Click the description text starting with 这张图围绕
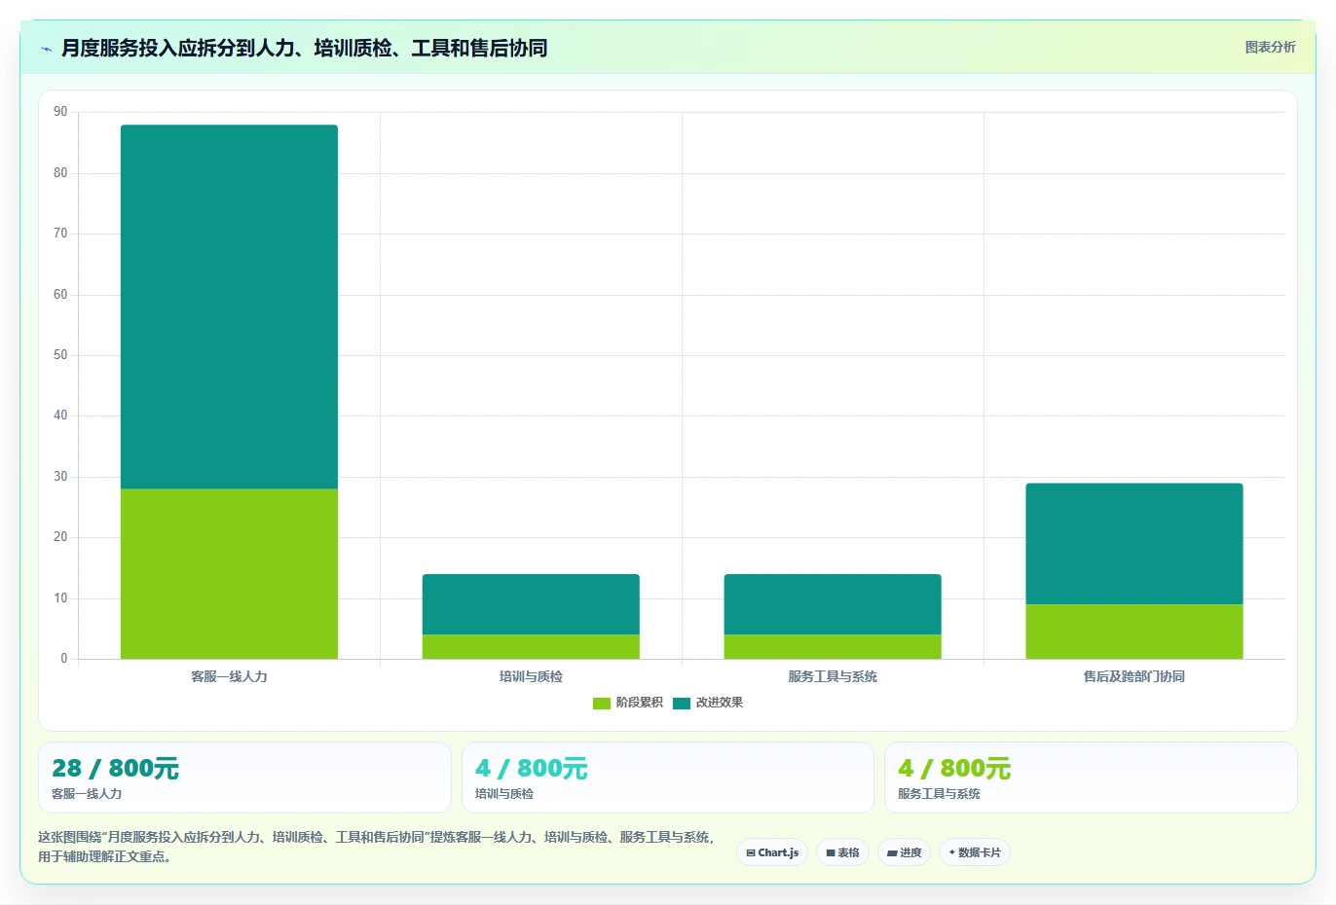1336x905 pixels. click(x=377, y=847)
